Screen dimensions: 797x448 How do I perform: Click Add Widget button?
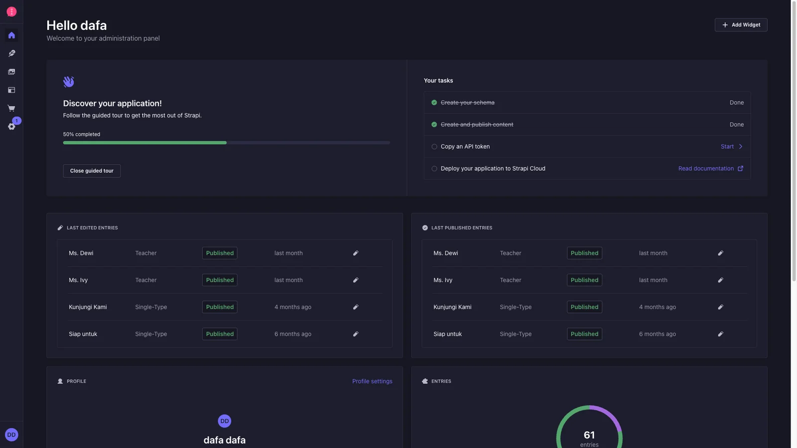[x=741, y=25]
